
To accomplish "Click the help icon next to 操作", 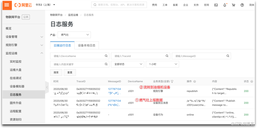I will point(195,82).
